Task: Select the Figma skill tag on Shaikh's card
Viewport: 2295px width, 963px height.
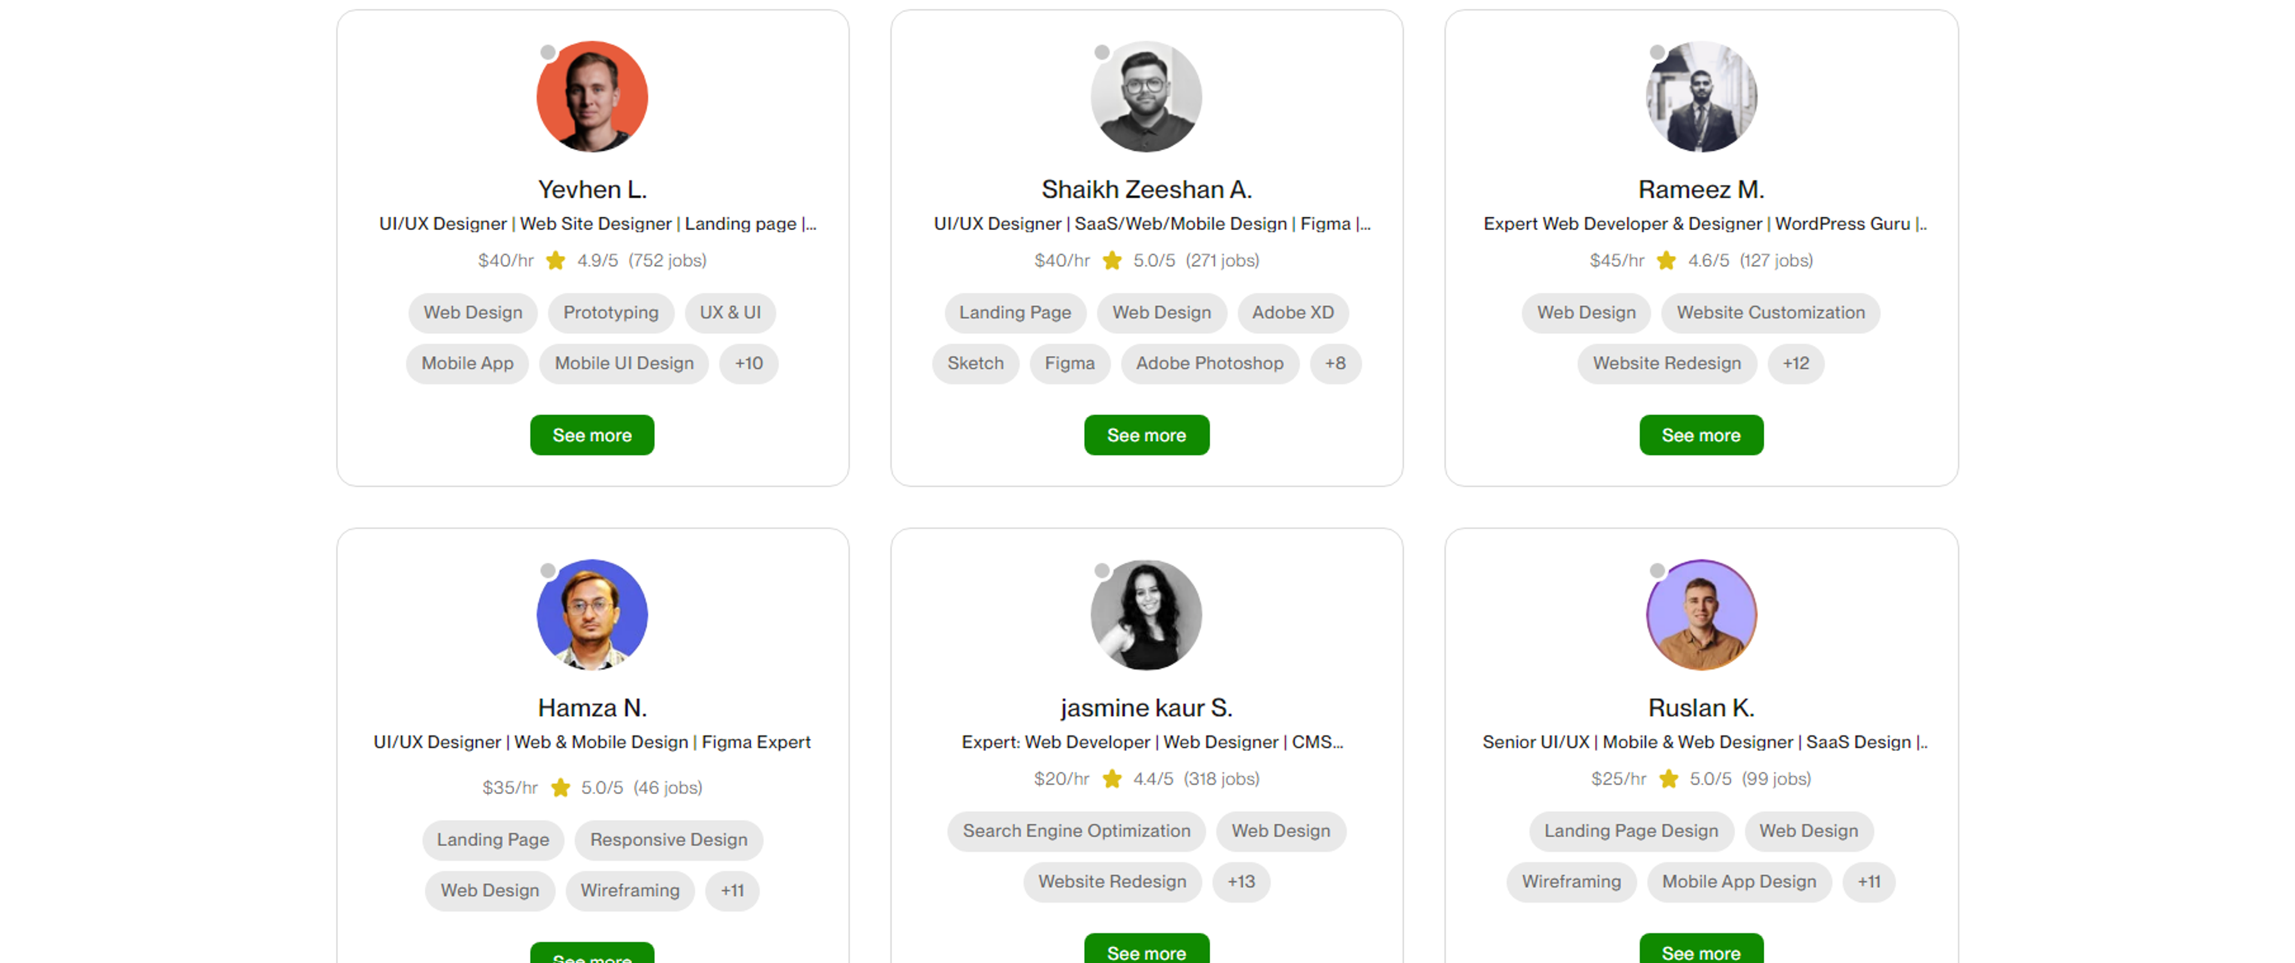Action: tap(1069, 363)
